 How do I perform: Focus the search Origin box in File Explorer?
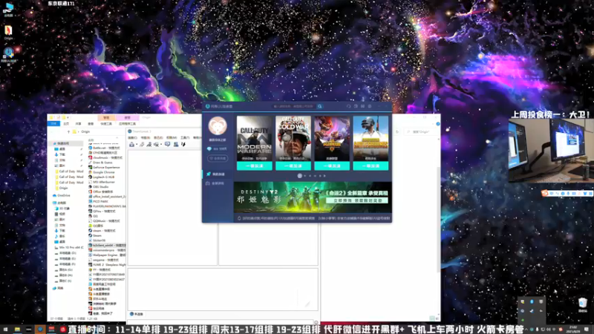point(420,132)
